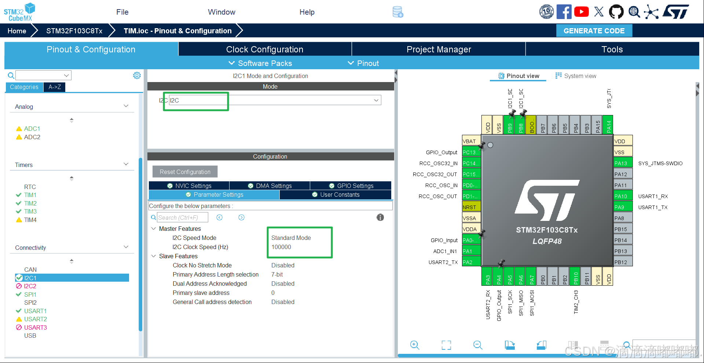The height and width of the screenshot is (363, 704).
Task: Click the peripheral search magnifier icon
Action: point(11,75)
